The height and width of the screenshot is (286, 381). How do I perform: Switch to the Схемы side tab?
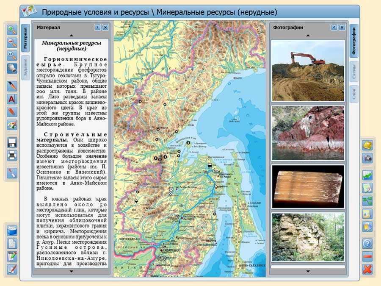click(x=354, y=72)
